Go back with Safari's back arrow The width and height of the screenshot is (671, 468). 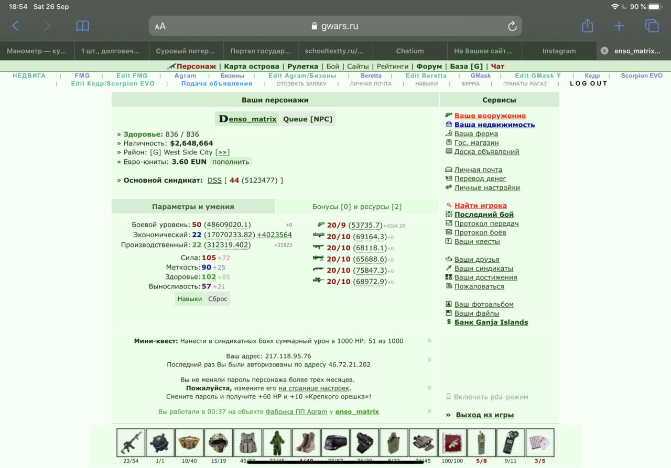pos(16,26)
